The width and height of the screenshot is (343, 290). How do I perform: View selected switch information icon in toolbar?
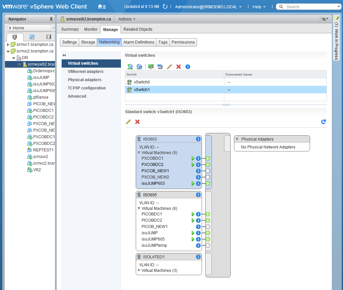click(188, 67)
